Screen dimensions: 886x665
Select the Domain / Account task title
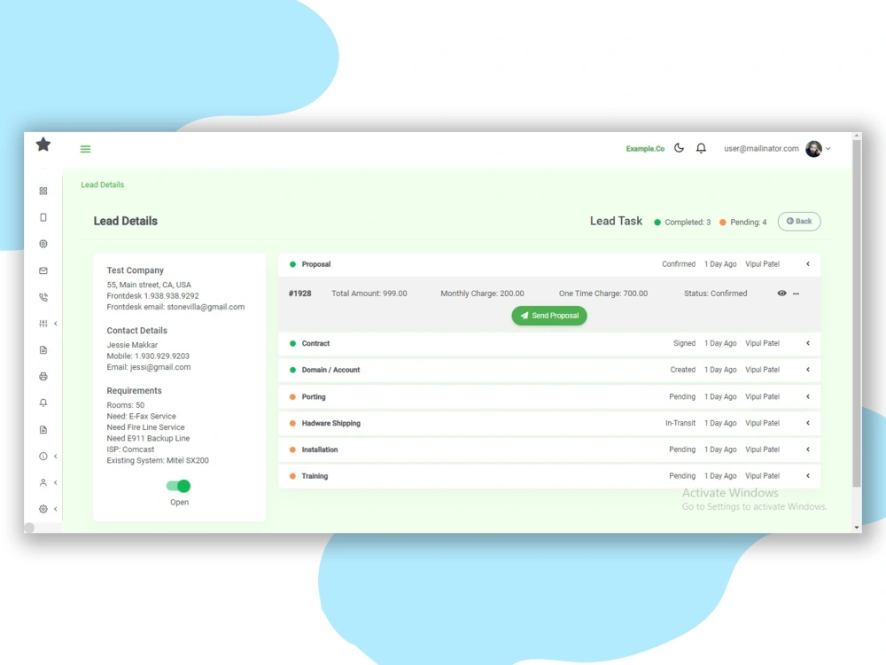click(x=330, y=371)
